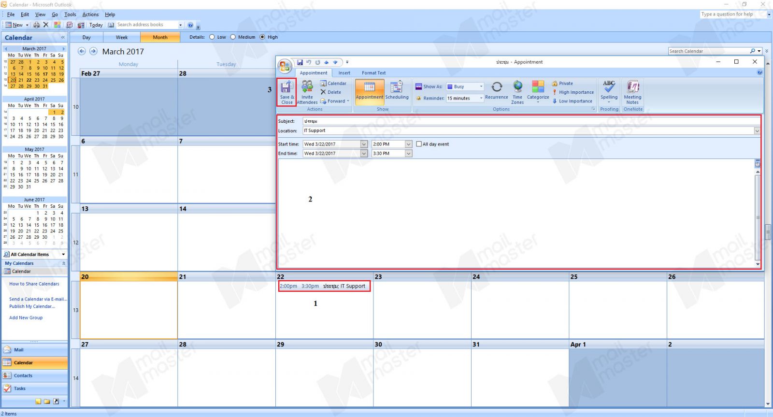Click the Calendar button in Actions group
The width and height of the screenshot is (773, 417).
(x=333, y=84)
